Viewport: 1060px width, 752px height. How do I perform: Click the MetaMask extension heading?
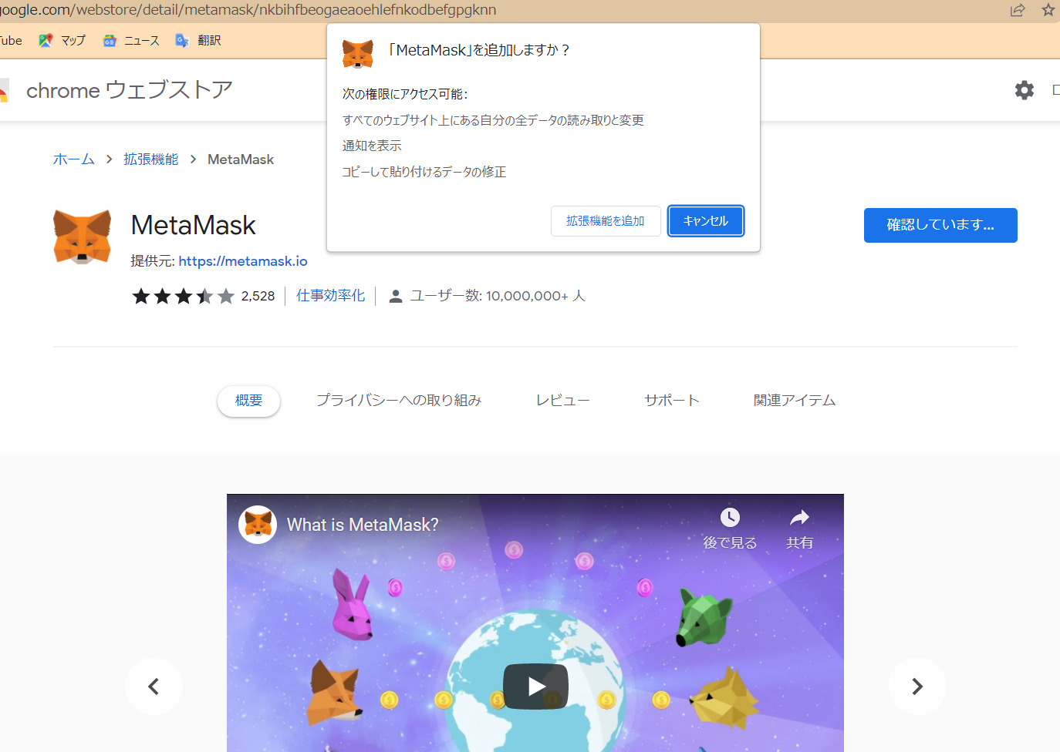click(193, 226)
